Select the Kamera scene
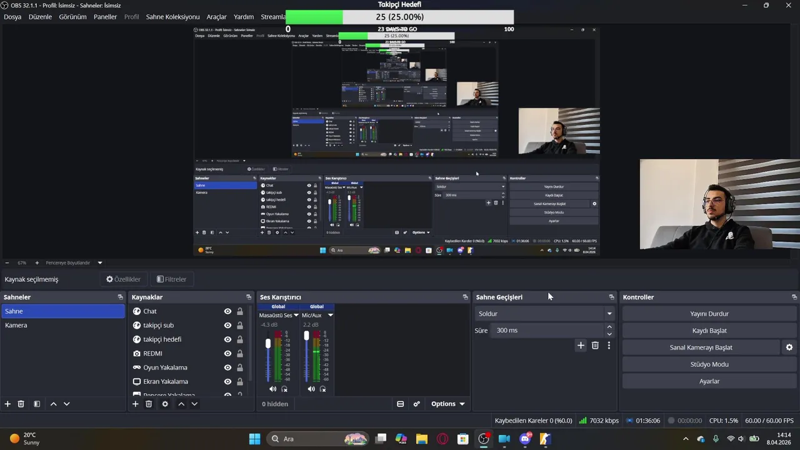Image resolution: width=800 pixels, height=450 pixels. [x=62, y=325]
